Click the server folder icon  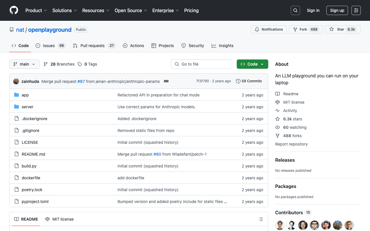(16, 107)
